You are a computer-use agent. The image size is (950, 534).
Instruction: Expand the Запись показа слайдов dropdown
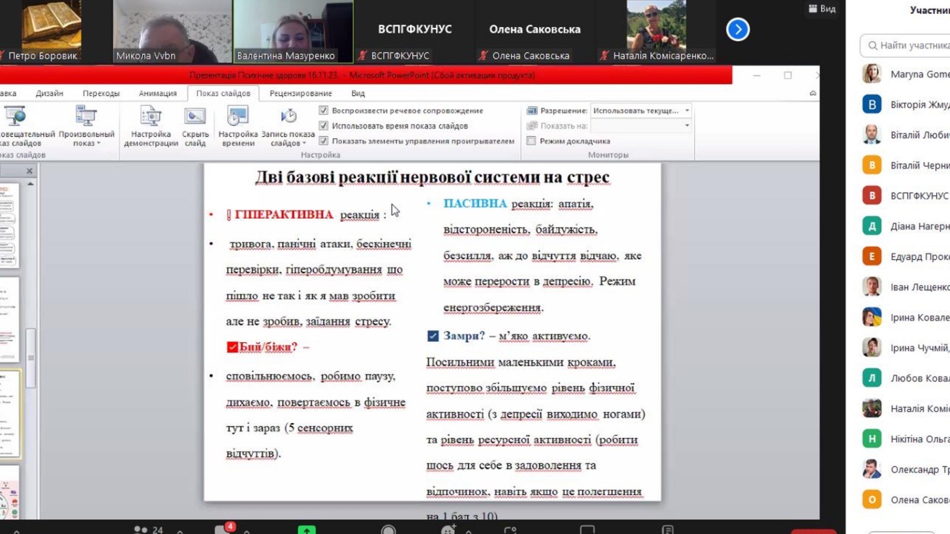288,126
